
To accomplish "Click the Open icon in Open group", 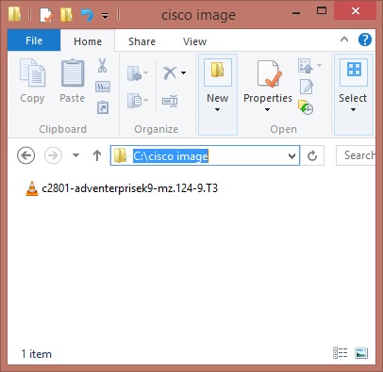I will (x=305, y=66).
